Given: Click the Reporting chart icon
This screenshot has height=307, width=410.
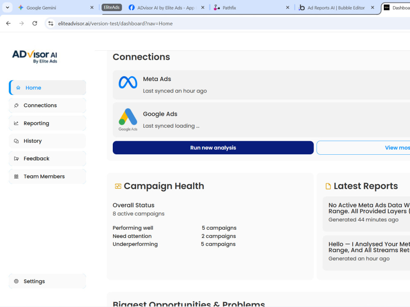Looking at the screenshot, I should click(16, 123).
